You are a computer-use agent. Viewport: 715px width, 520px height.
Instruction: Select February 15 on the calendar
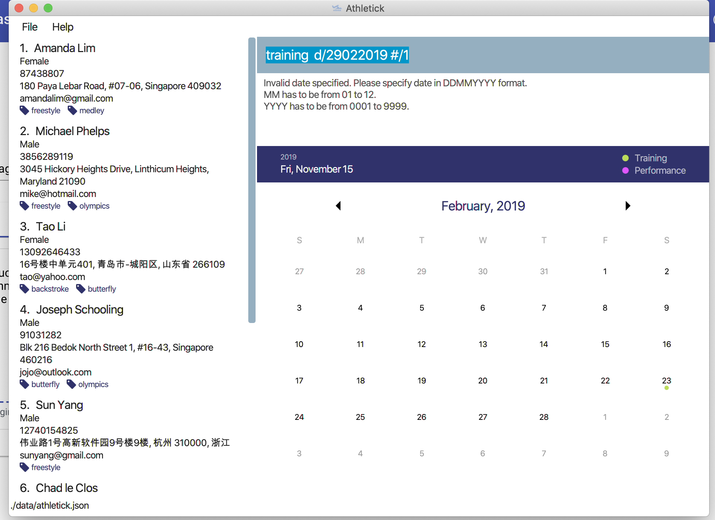[605, 344]
